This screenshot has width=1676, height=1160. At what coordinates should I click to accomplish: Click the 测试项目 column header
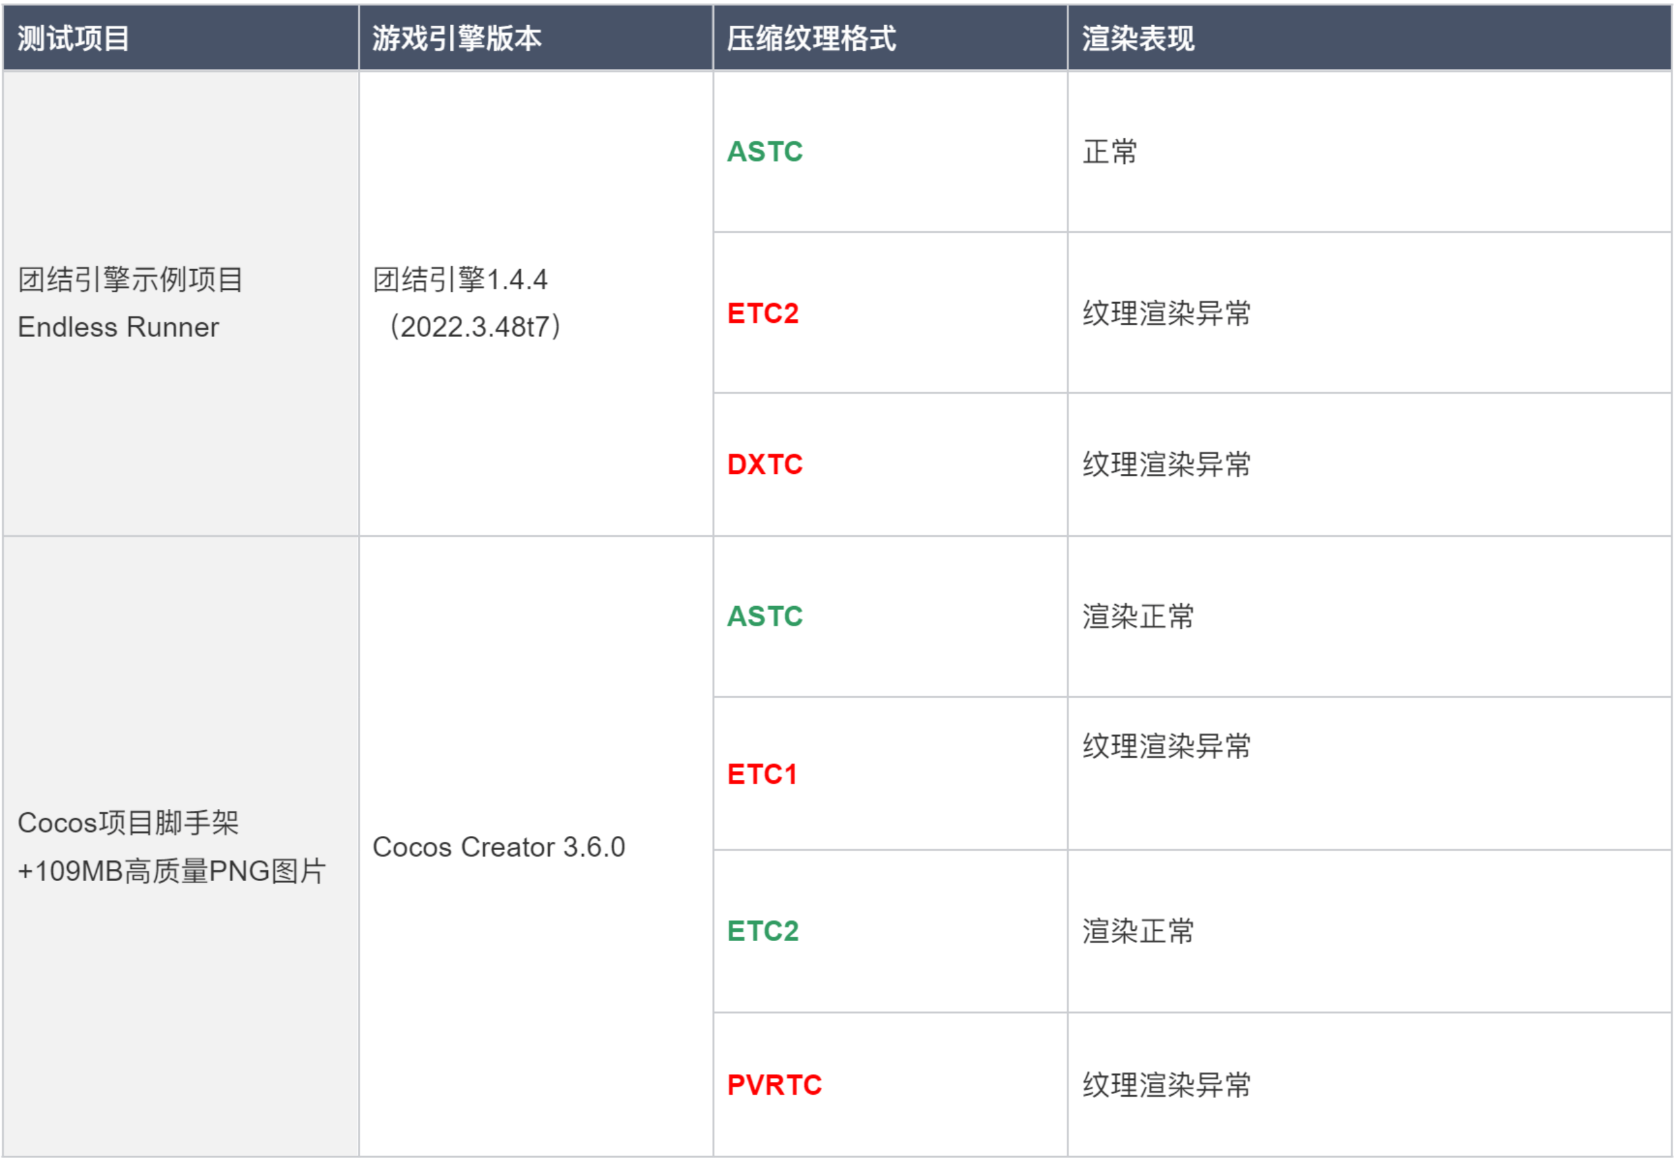(x=74, y=38)
